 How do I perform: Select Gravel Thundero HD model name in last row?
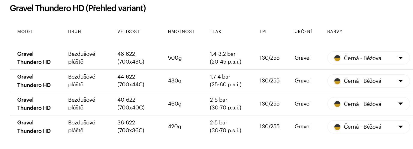tap(34, 127)
